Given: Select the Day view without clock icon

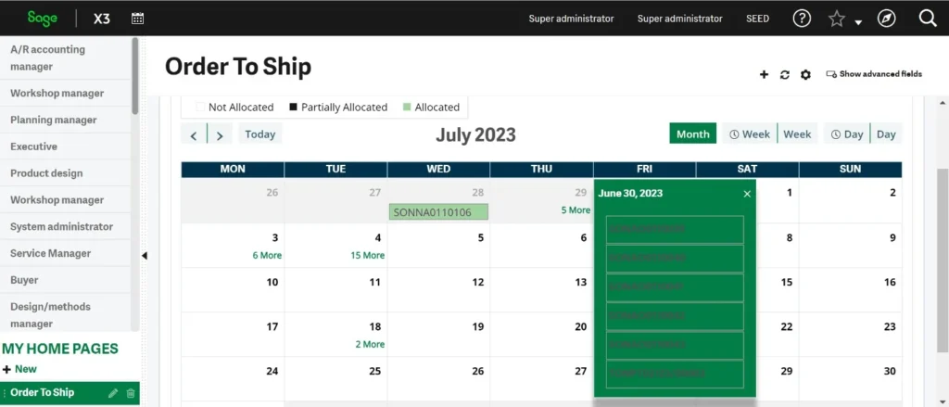Looking at the screenshot, I should click(x=886, y=134).
